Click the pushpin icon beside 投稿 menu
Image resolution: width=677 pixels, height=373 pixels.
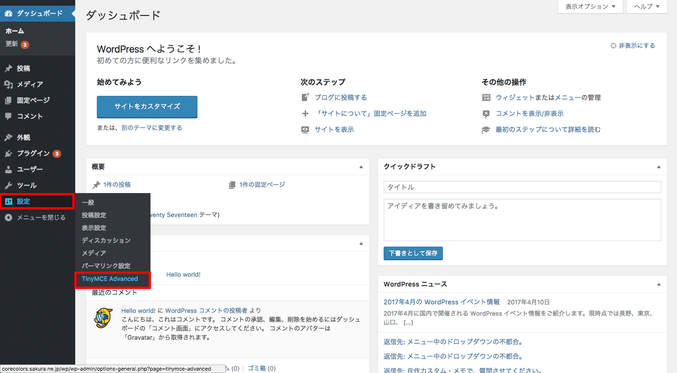point(8,68)
